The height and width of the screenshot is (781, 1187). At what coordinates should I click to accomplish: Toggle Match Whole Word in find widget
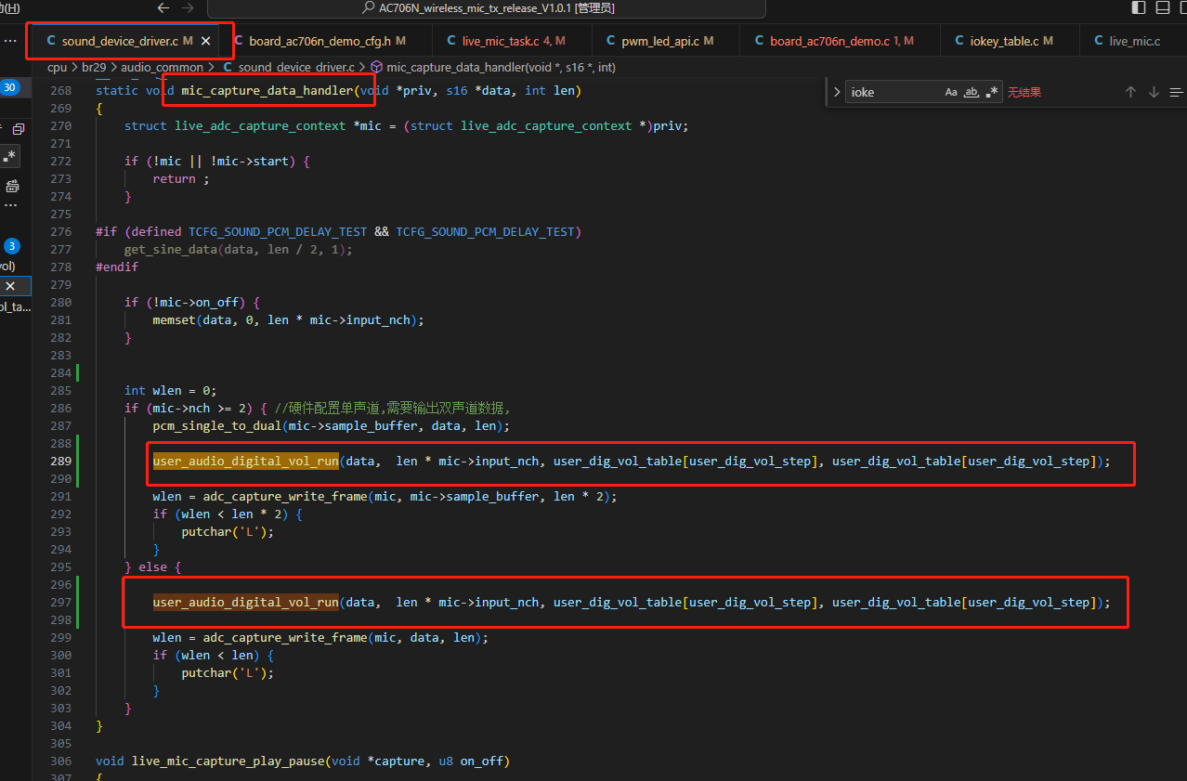coord(972,92)
